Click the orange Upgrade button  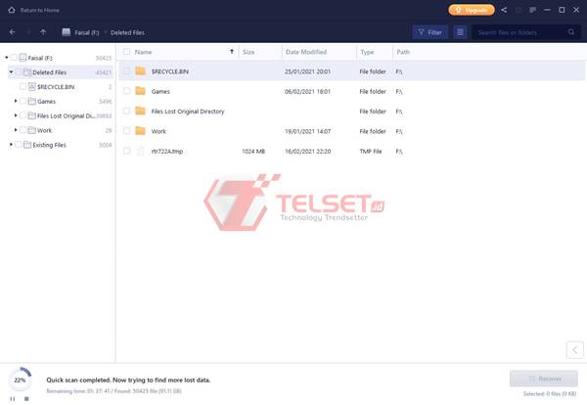pos(472,10)
